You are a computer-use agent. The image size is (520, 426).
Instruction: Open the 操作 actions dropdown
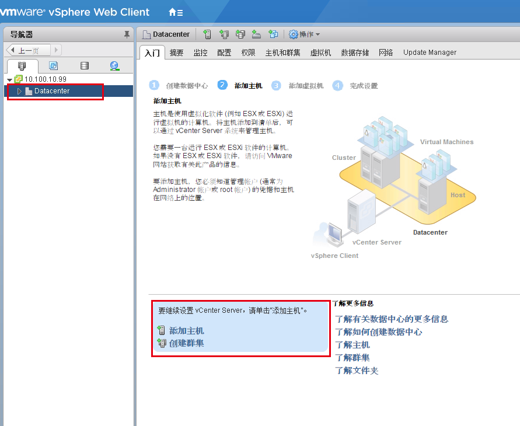coord(309,34)
